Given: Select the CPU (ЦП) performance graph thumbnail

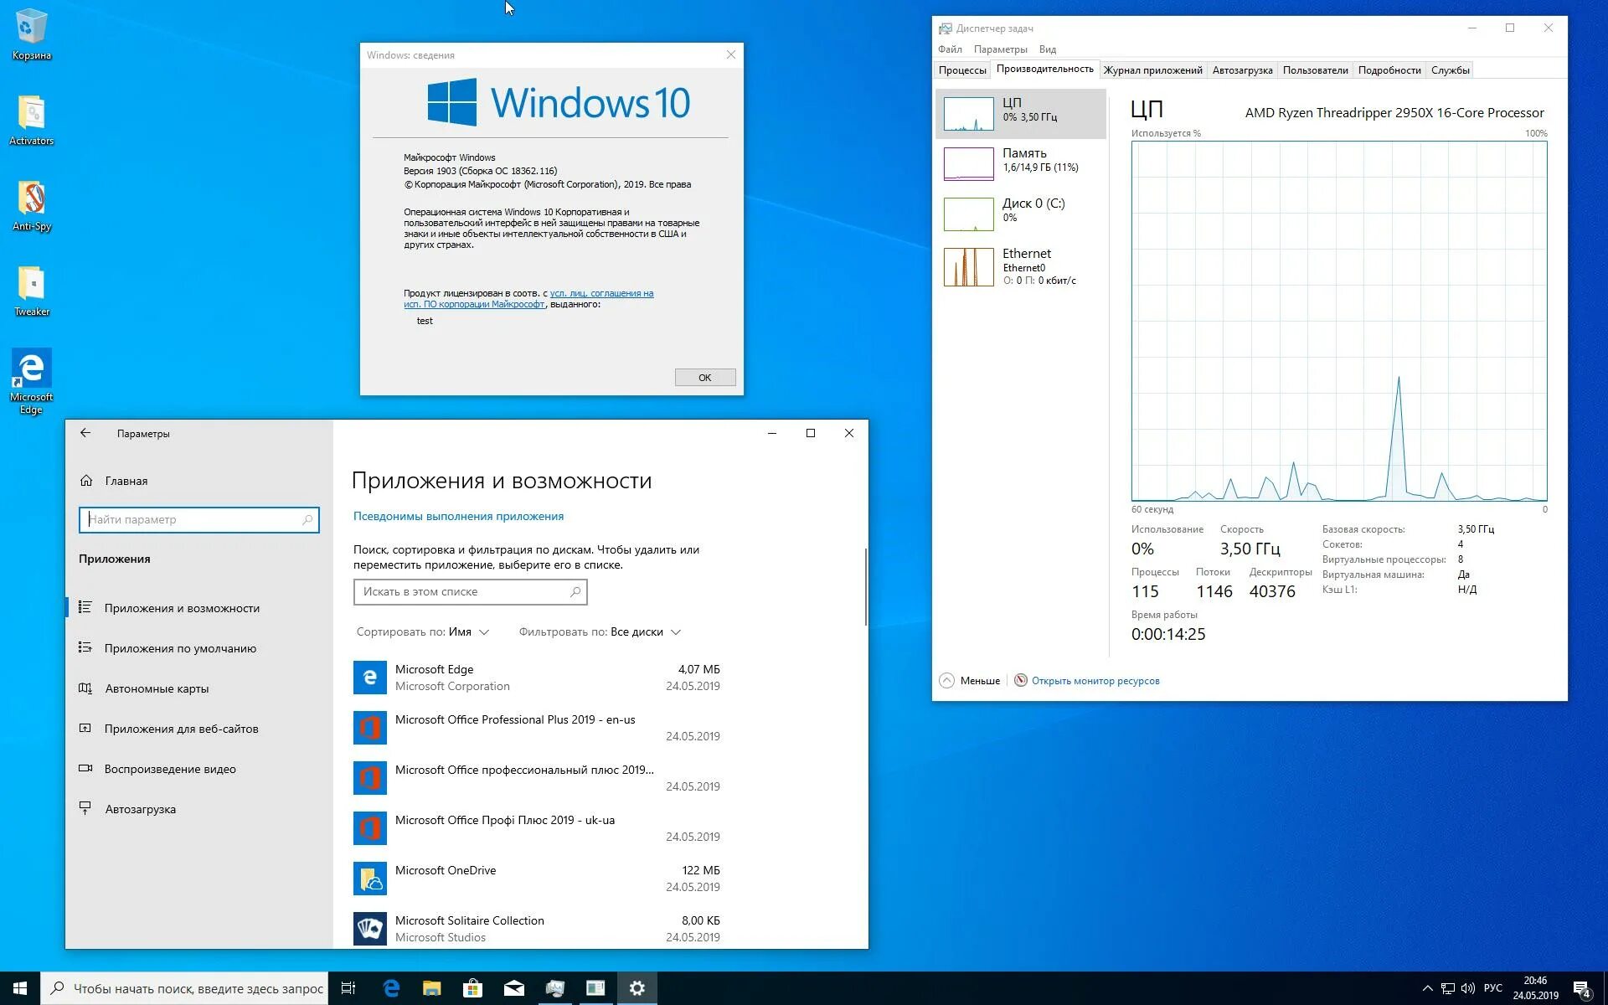Looking at the screenshot, I should [968, 114].
